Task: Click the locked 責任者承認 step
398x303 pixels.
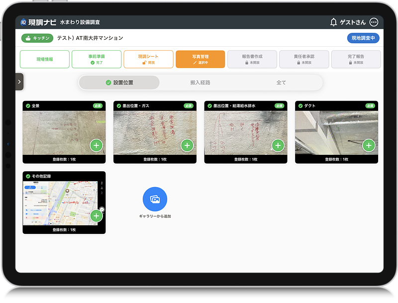Action: point(304,59)
